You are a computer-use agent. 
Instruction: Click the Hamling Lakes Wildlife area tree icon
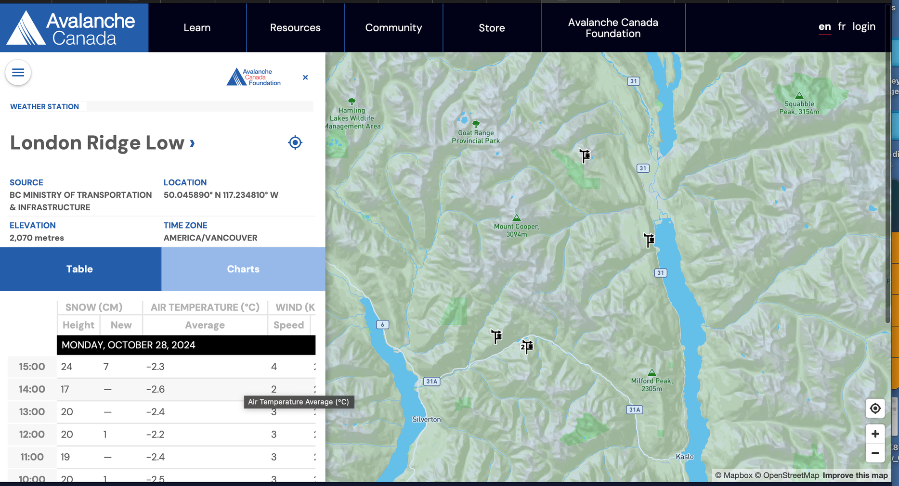(x=352, y=102)
